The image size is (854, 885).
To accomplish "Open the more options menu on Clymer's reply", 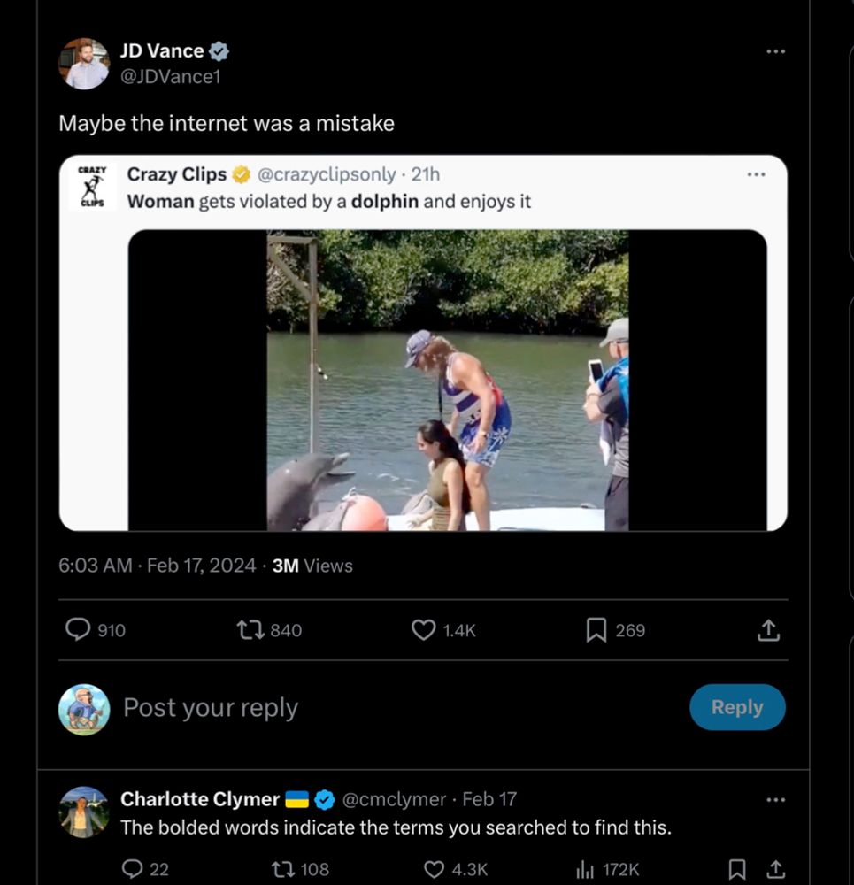I will 776,798.
